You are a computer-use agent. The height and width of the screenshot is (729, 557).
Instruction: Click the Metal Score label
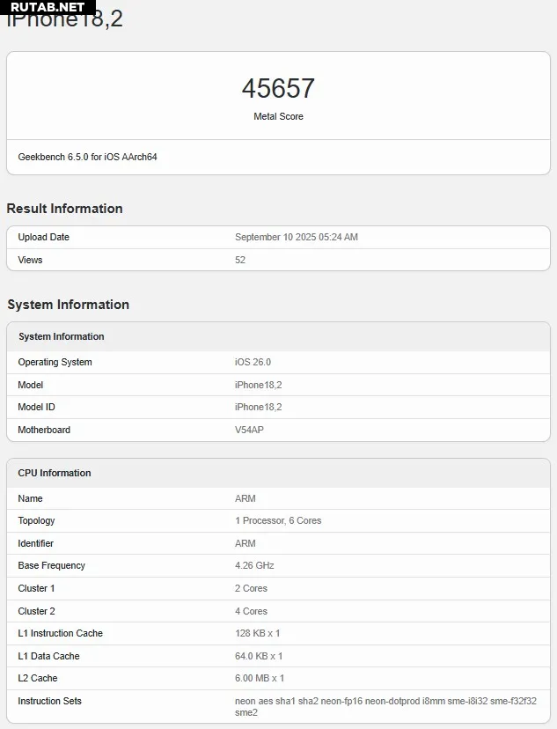pyautogui.click(x=278, y=117)
